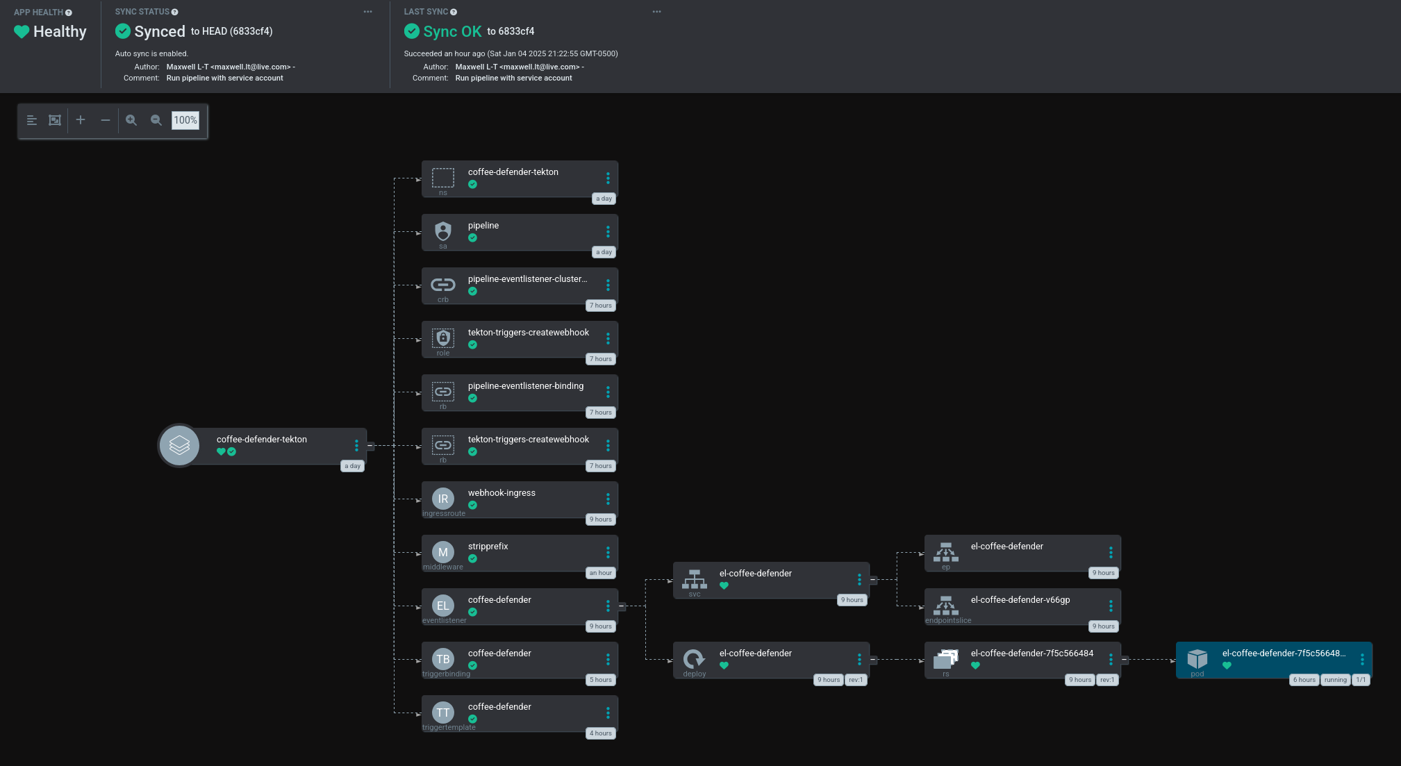Viewport: 1401px width, 766px height.
Task: Open kebab menu of pipeline-eventlistener-cluster node
Action: [608, 285]
